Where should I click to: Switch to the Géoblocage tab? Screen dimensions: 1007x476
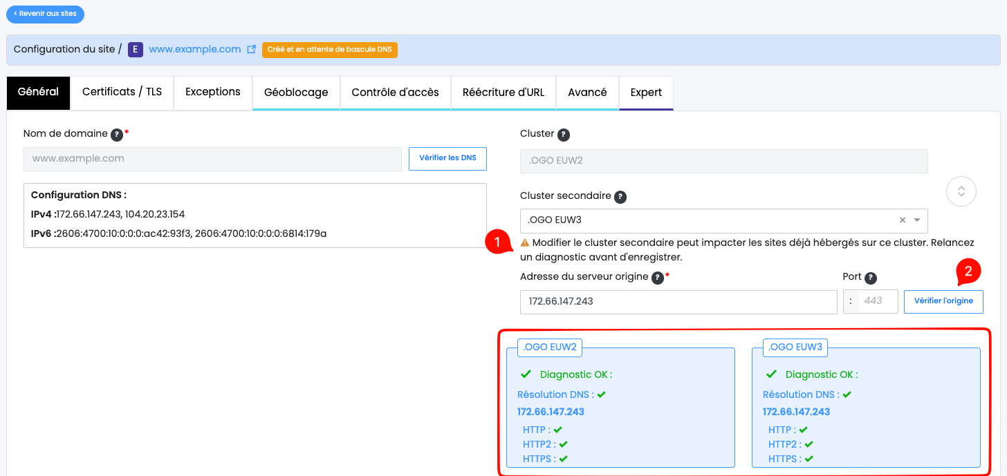296,93
